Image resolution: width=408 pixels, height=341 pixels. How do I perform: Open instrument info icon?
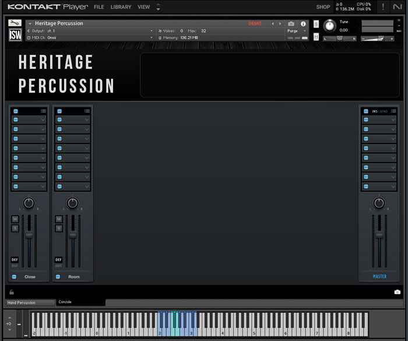click(303, 24)
